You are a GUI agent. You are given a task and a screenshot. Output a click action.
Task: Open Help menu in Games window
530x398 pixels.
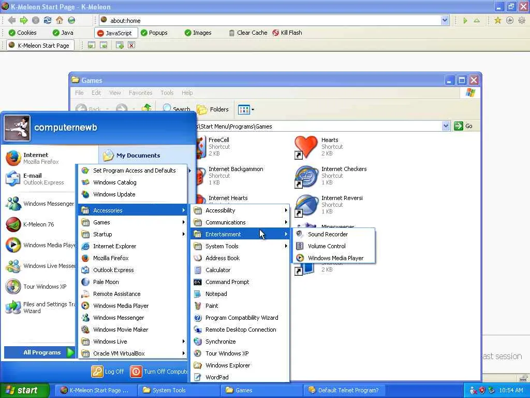click(x=187, y=92)
